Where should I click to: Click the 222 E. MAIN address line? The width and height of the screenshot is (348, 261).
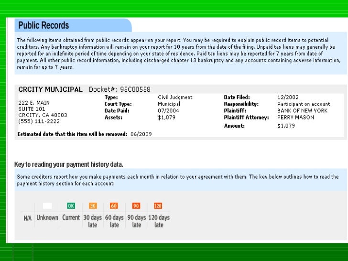[x=34, y=103]
